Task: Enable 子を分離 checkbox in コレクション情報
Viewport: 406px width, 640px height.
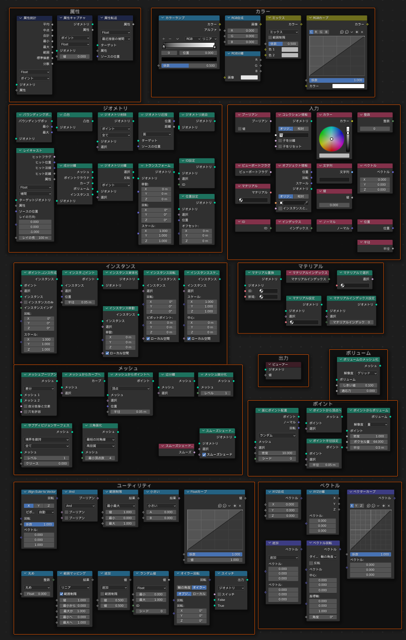Action: [280, 141]
